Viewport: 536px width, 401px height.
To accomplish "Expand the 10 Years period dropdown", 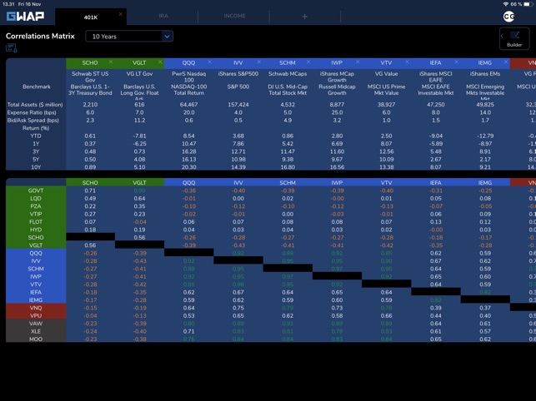I will point(129,36).
